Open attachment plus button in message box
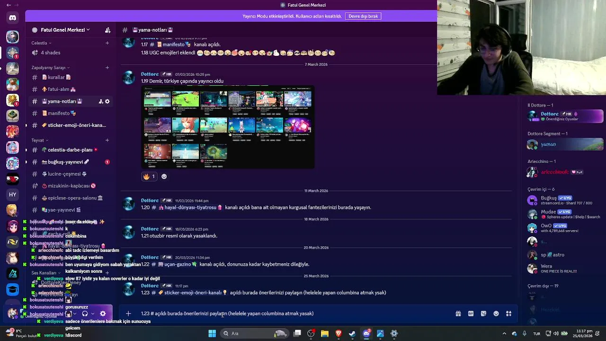The image size is (606, 341). click(x=128, y=314)
